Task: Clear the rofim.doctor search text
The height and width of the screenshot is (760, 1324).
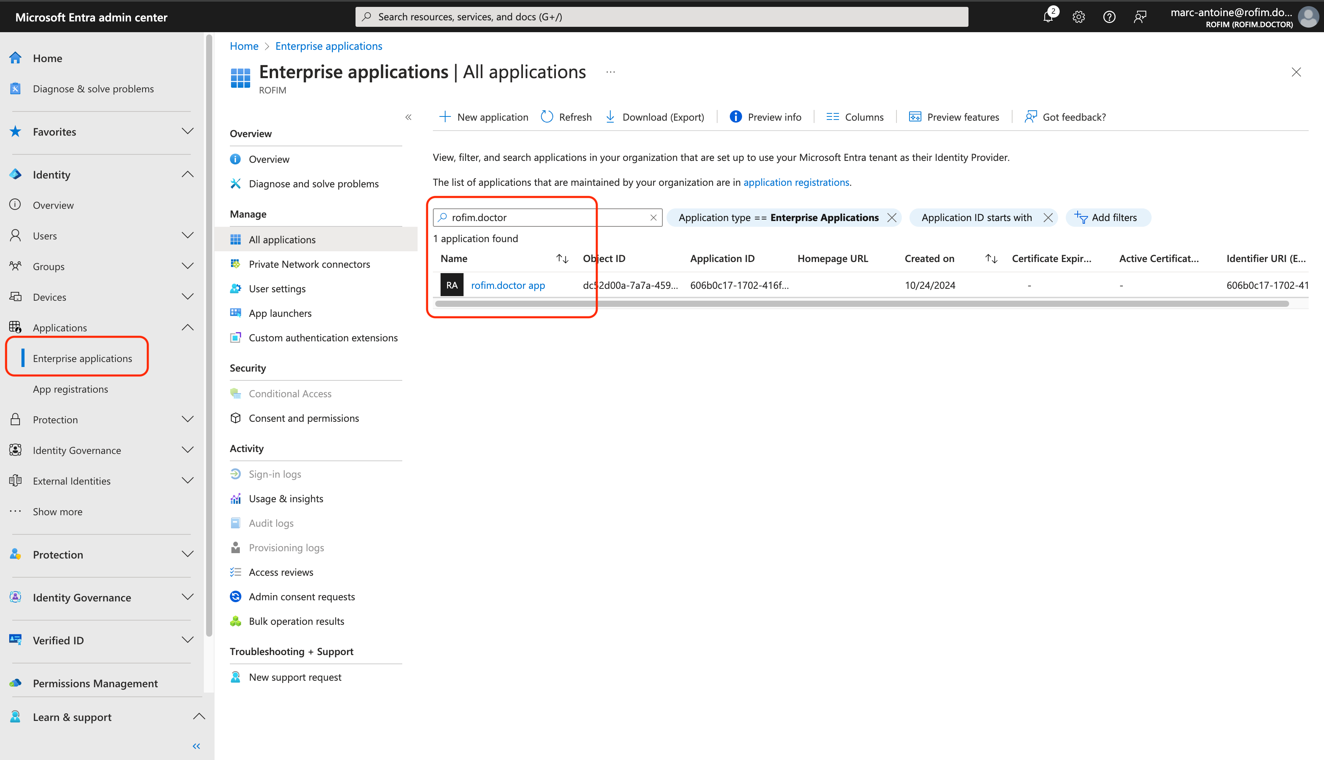Action: coord(654,218)
